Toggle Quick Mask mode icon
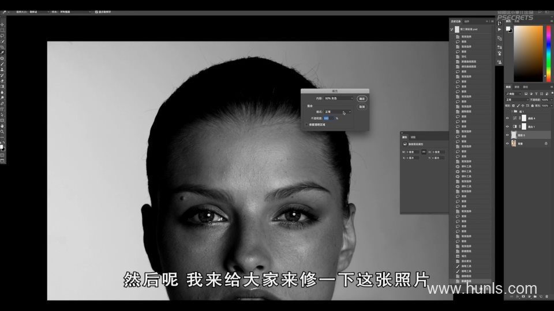 2,155
